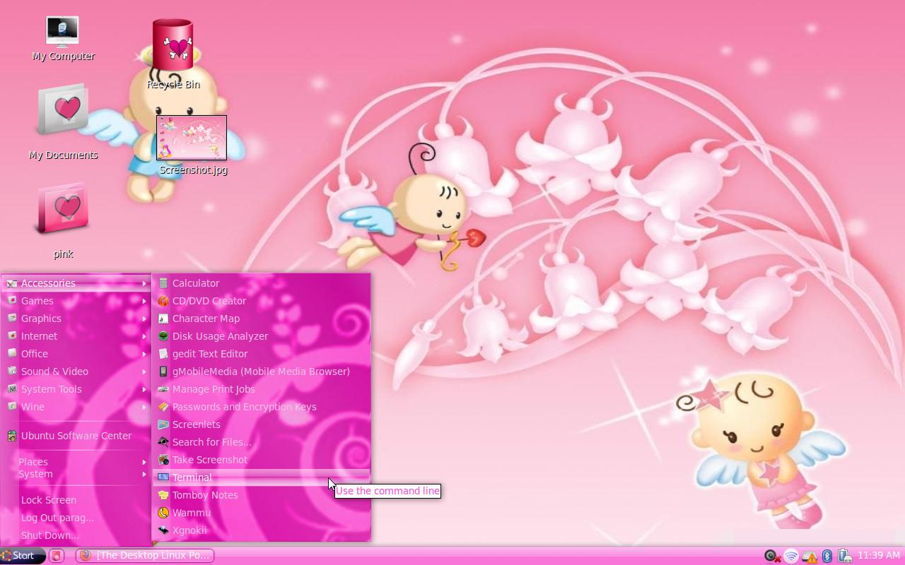Click the wireless signal icon in the tray
The width and height of the screenshot is (905, 565).
pyautogui.click(x=790, y=556)
